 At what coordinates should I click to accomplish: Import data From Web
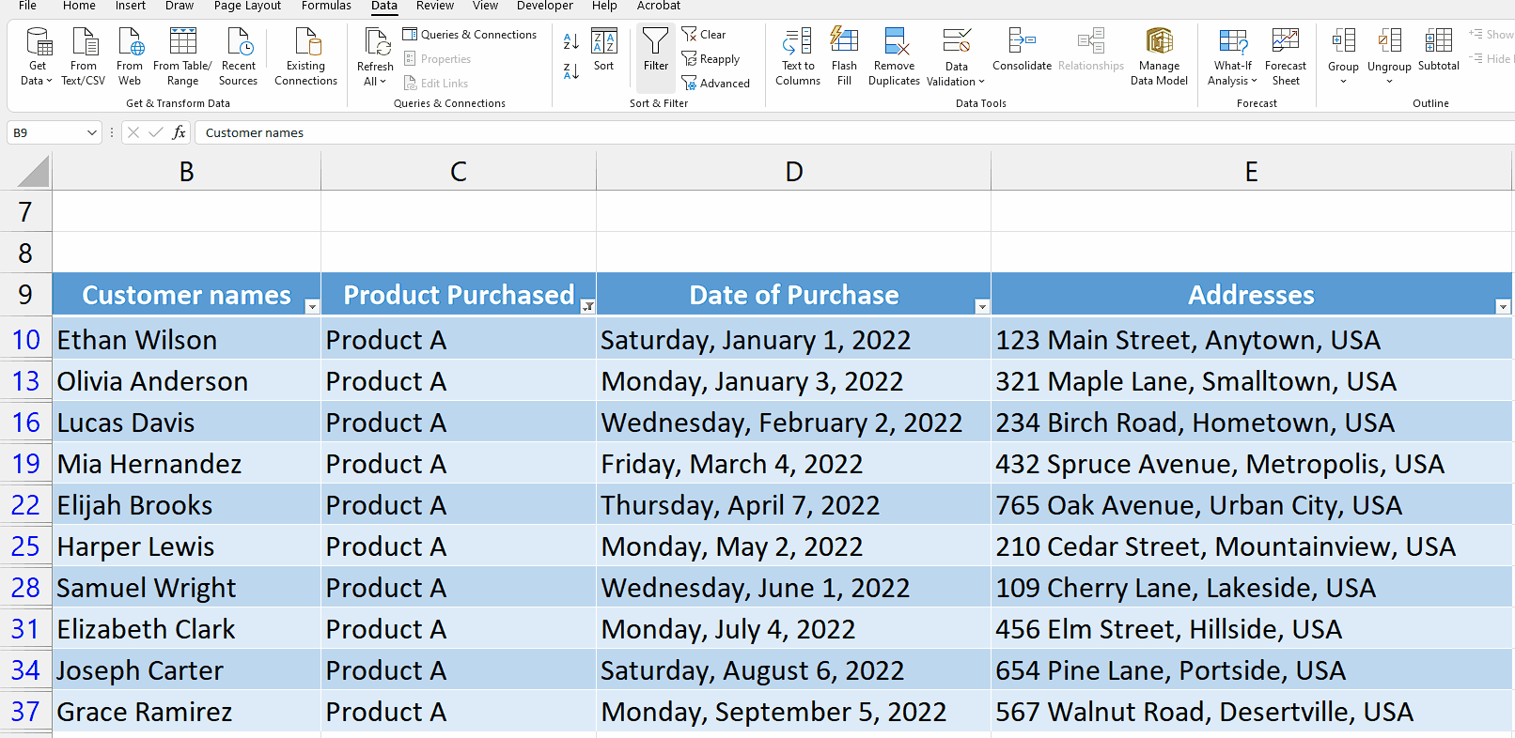[130, 56]
